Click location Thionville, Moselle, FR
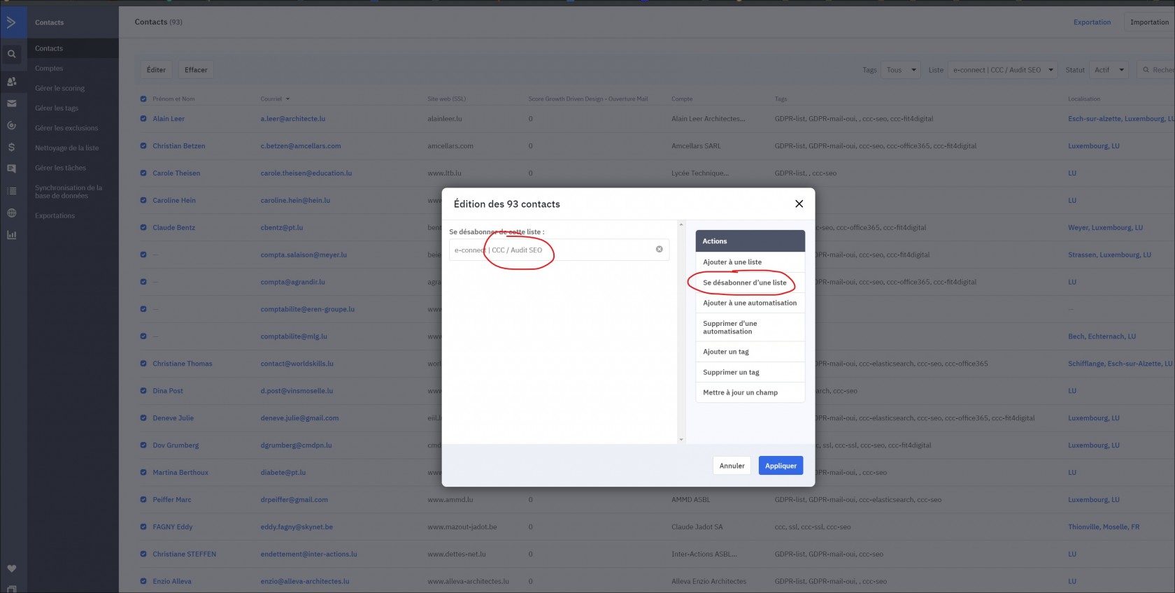 click(x=1104, y=527)
